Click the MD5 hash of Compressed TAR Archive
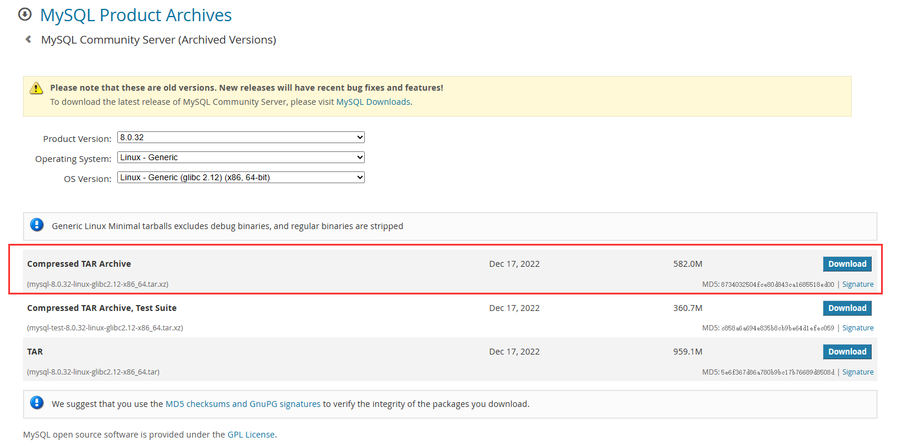Viewport: 907px width, 447px height. [x=777, y=284]
